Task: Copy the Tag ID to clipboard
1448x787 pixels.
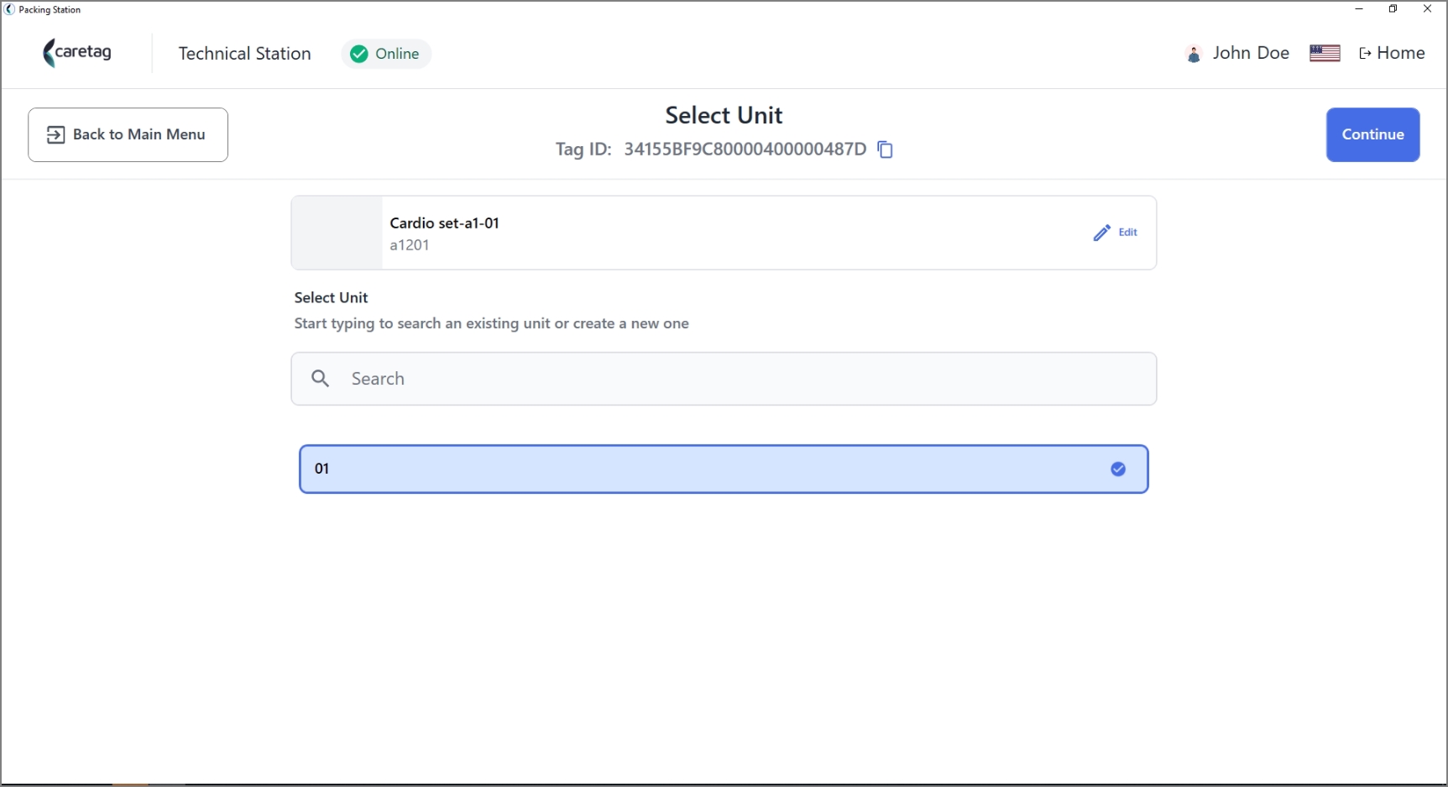Action: pyautogui.click(x=885, y=150)
